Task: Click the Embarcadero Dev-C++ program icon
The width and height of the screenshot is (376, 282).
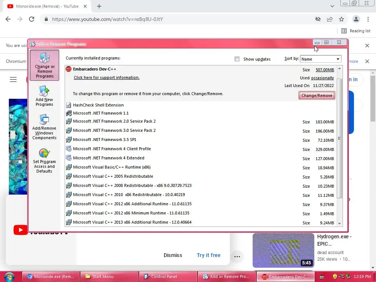Action: click(69, 69)
